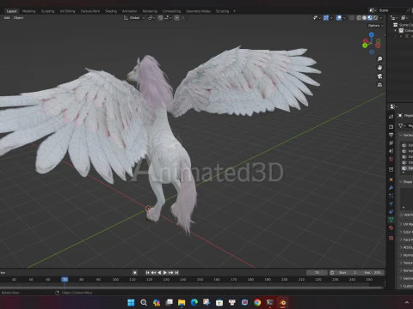Click the blue playhead frame marker
This screenshot has height=309, width=413.
[x=65, y=279]
